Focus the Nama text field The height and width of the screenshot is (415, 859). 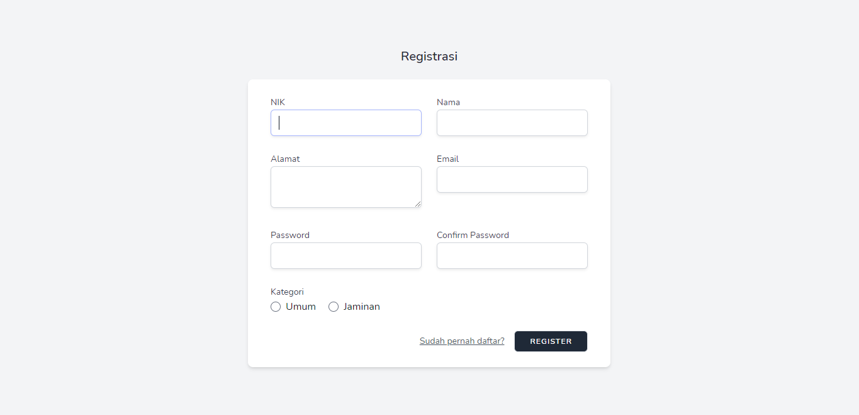512,123
